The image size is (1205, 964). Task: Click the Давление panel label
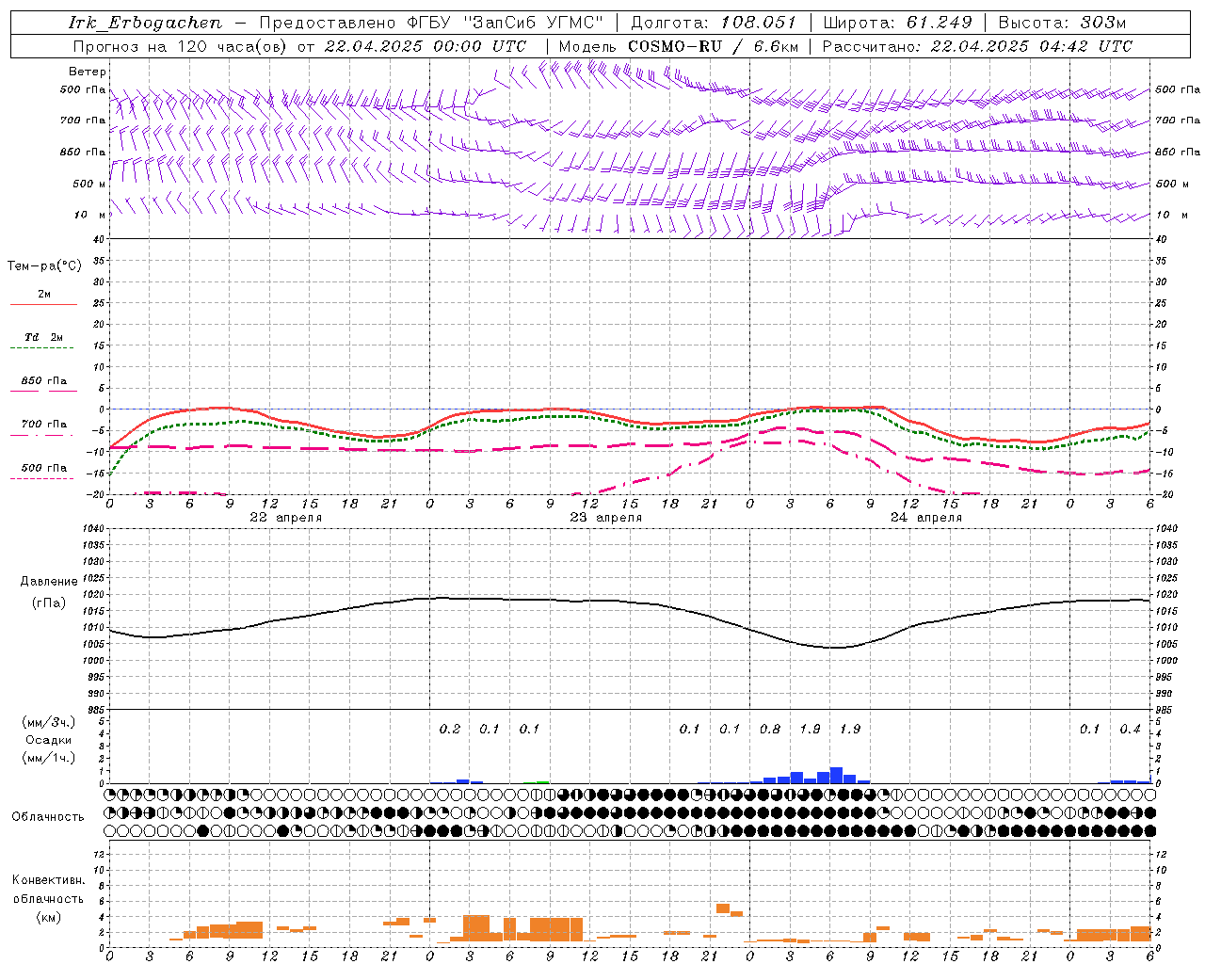(x=48, y=582)
